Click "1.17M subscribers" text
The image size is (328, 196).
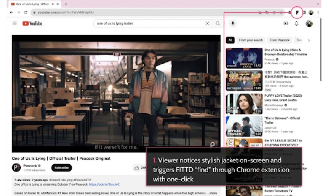34,170
